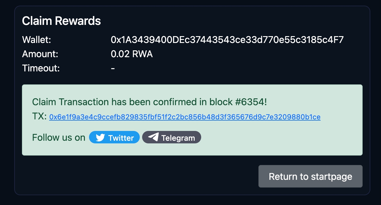Open the Twitter follow button label
The width and height of the screenshot is (381, 205).
tap(121, 138)
